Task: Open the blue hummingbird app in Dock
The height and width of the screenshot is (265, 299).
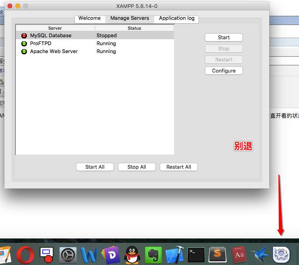Action: [x=260, y=255]
